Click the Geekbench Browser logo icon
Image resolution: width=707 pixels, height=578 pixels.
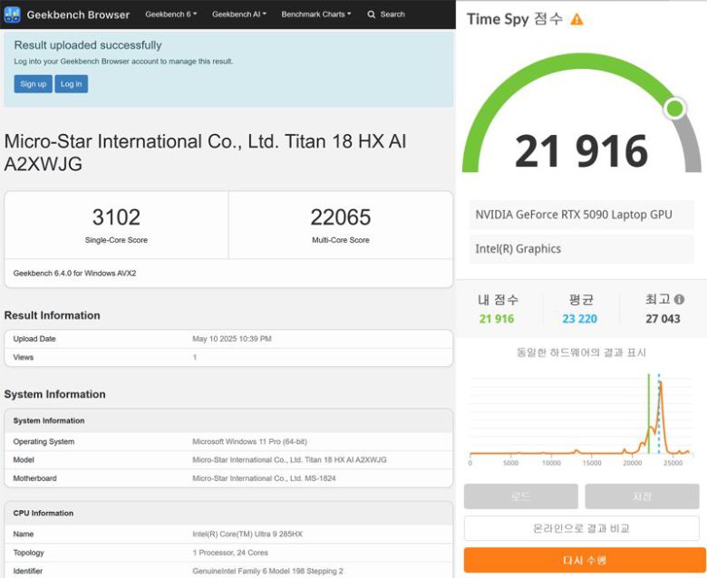[x=13, y=14]
